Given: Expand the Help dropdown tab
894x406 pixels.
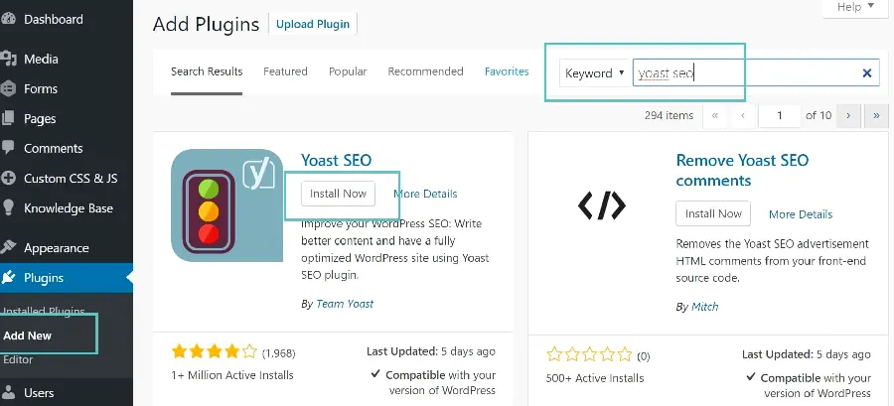Looking at the screenshot, I should click(x=855, y=7).
